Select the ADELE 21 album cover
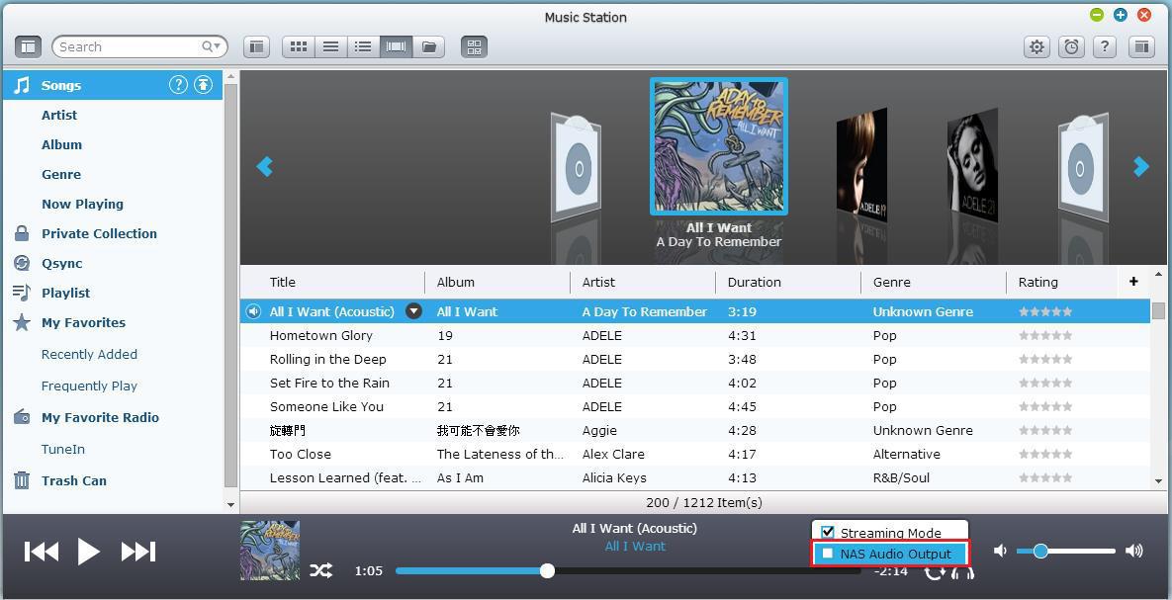Screen dimensions: 1172x600 point(972,164)
